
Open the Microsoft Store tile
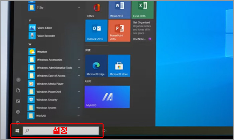coord(119,66)
